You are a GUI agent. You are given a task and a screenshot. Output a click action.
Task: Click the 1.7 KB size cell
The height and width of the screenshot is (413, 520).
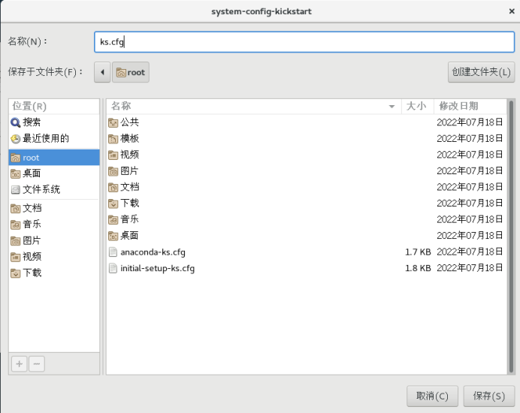tap(418, 252)
